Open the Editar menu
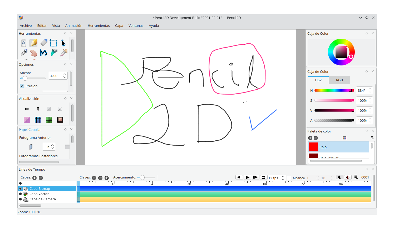Image resolution: width=394 pixels, height=235 pixels. pos(42,26)
